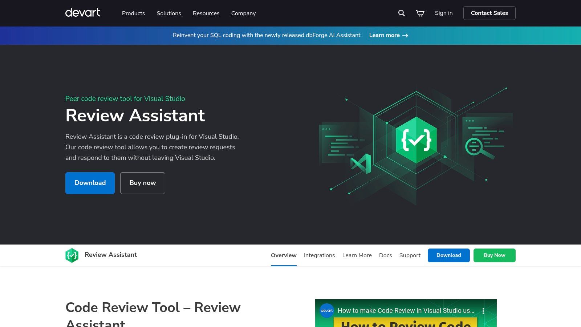Screen dimensions: 581x327
Task: Switch to the Integrations tab
Action: 319,255
